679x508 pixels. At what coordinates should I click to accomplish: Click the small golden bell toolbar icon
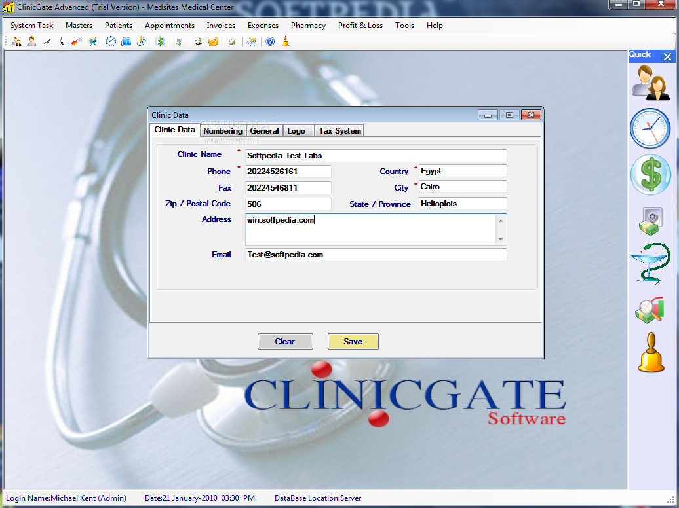[285, 41]
